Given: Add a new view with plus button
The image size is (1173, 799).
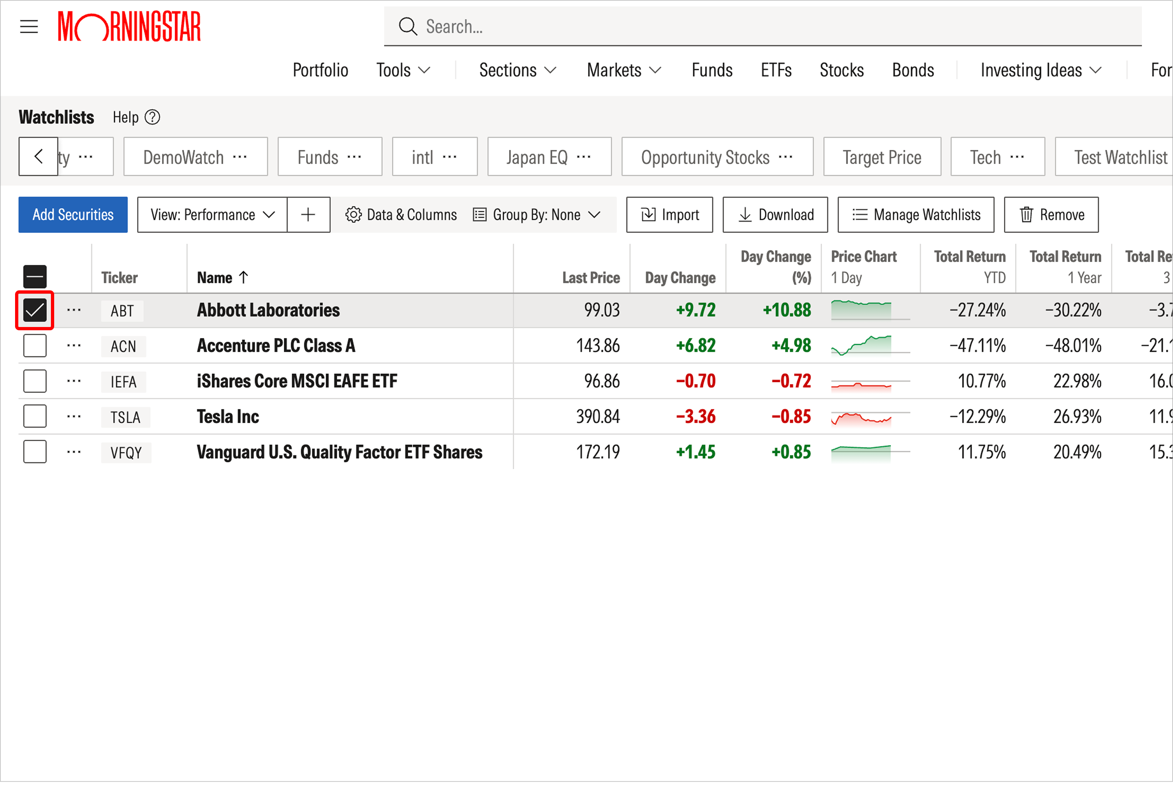Looking at the screenshot, I should (x=308, y=215).
